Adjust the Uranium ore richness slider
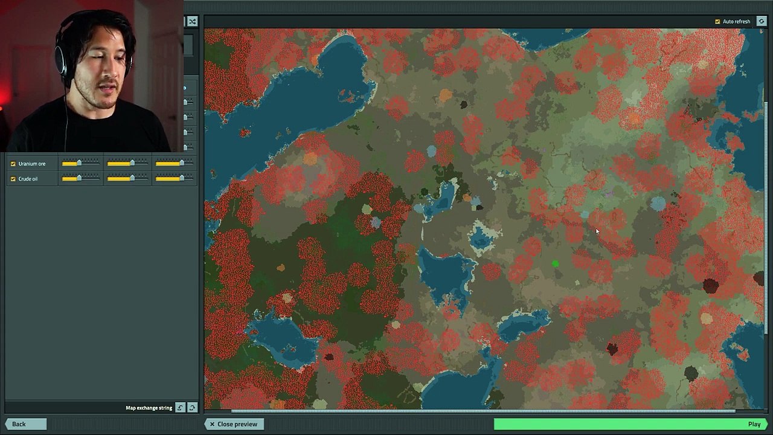Viewport: 773px width, 435px height. [175, 163]
